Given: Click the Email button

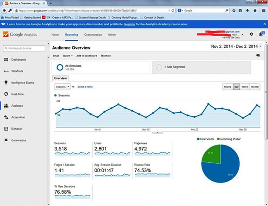Looking at the screenshot, I should (x=56, y=56).
